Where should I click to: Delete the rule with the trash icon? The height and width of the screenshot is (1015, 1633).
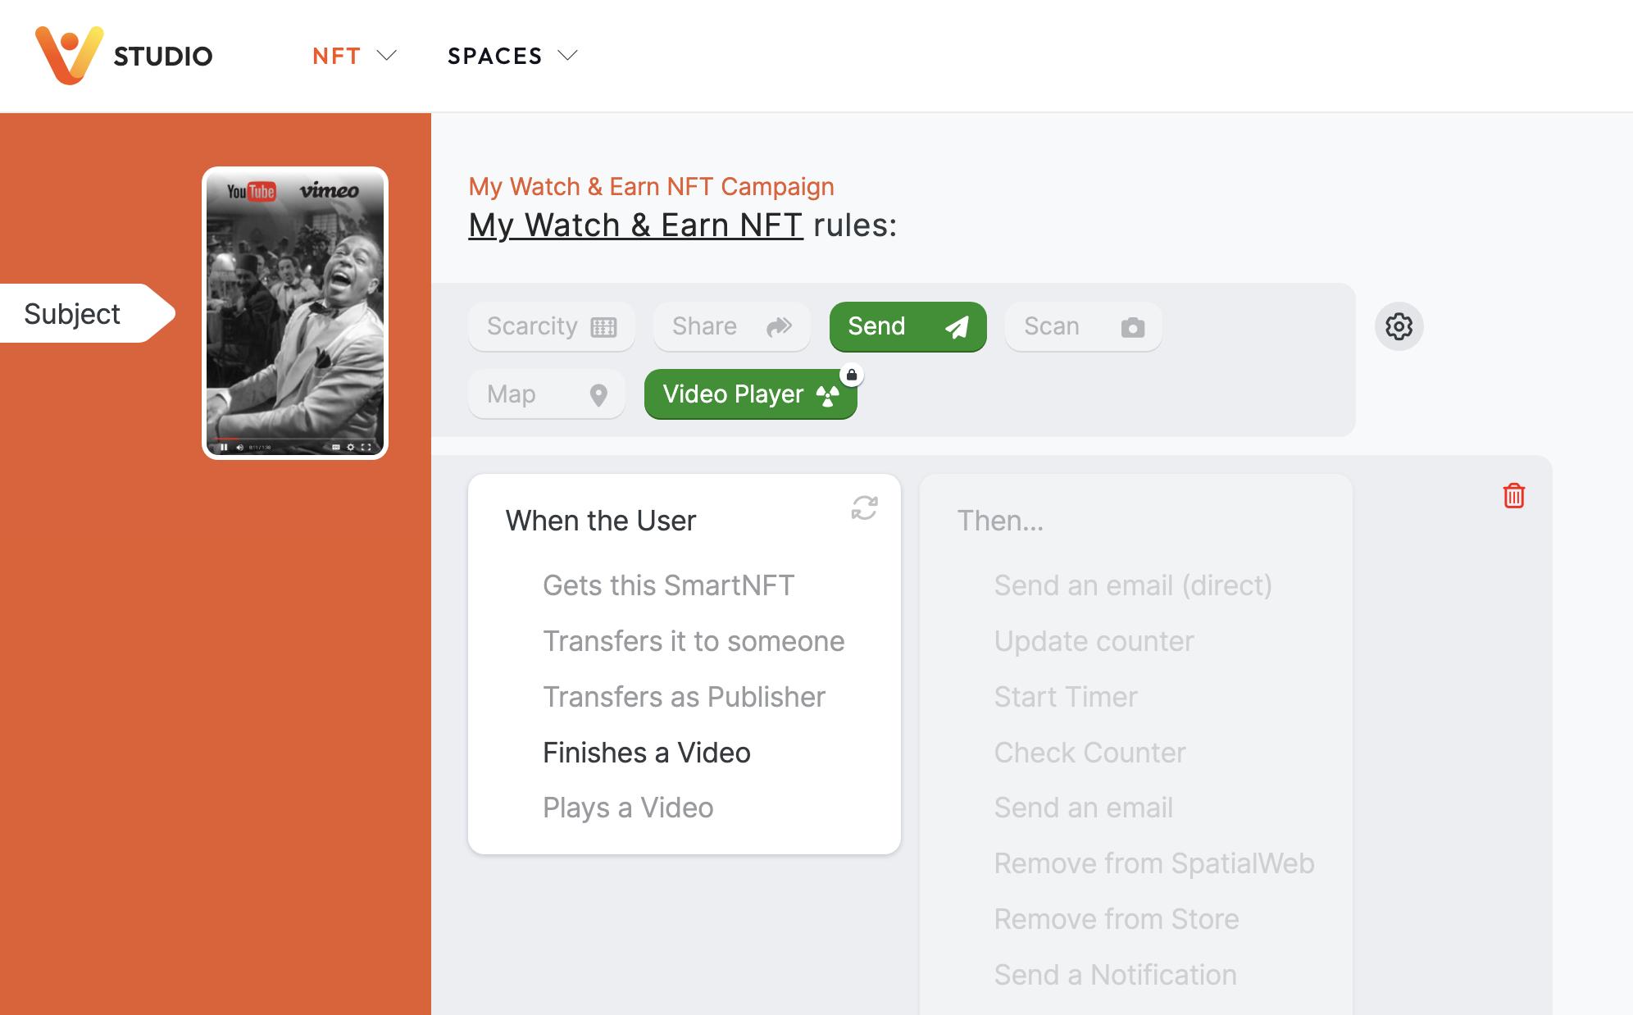pyautogui.click(x=1513, y=495)
